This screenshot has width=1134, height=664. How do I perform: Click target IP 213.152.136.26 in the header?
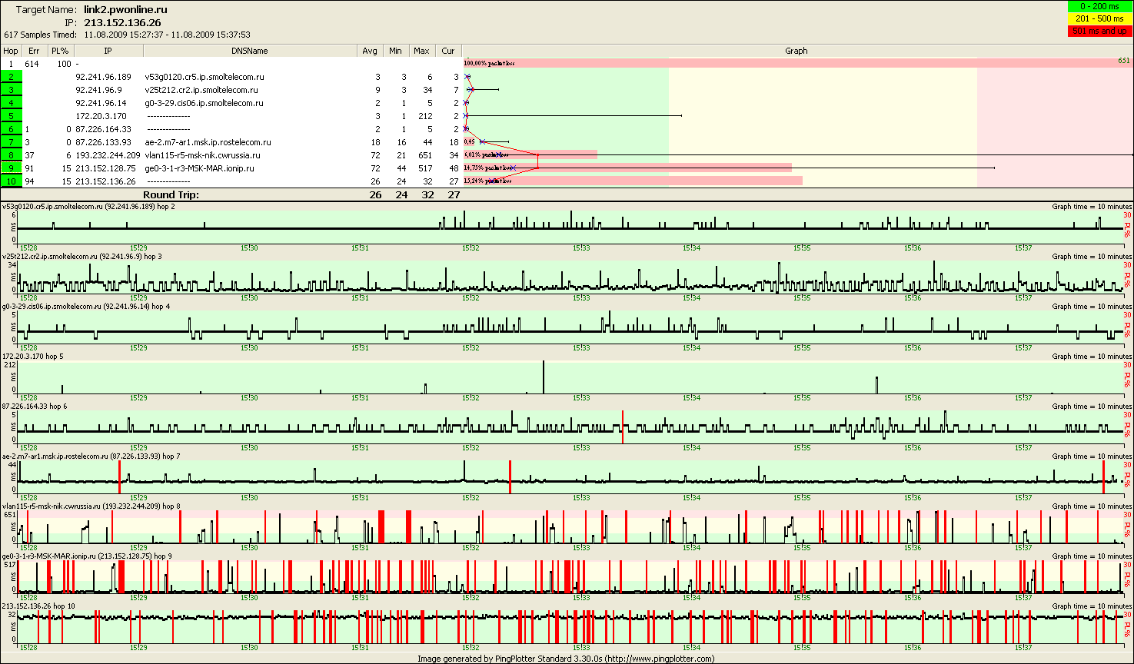click(122, 22)
